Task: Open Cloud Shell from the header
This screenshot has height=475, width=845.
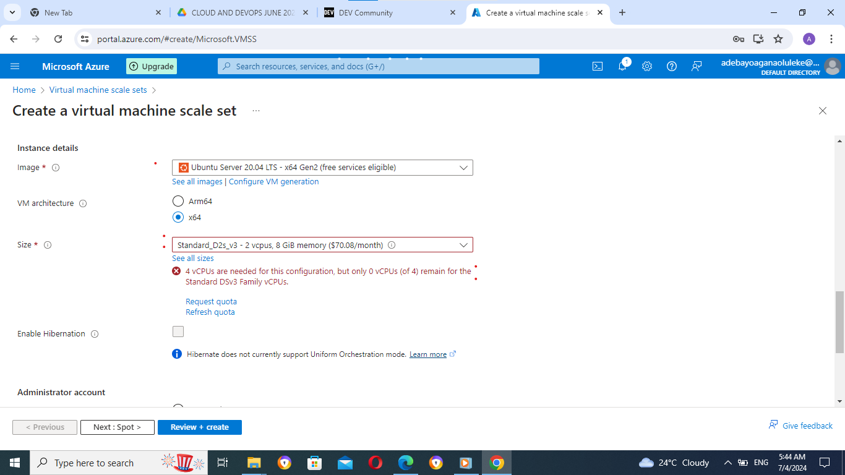Action: pyautogui.click(x=598, y=66)
